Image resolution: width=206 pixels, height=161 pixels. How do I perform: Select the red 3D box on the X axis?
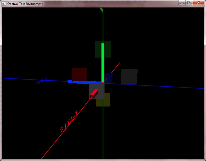94,94
